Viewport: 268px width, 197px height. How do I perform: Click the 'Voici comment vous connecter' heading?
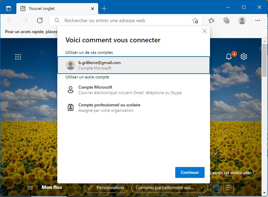(113, 40)
